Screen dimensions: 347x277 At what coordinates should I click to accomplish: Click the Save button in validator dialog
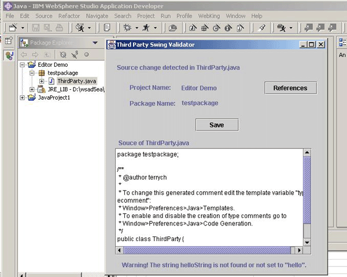[x=217, y=125]
